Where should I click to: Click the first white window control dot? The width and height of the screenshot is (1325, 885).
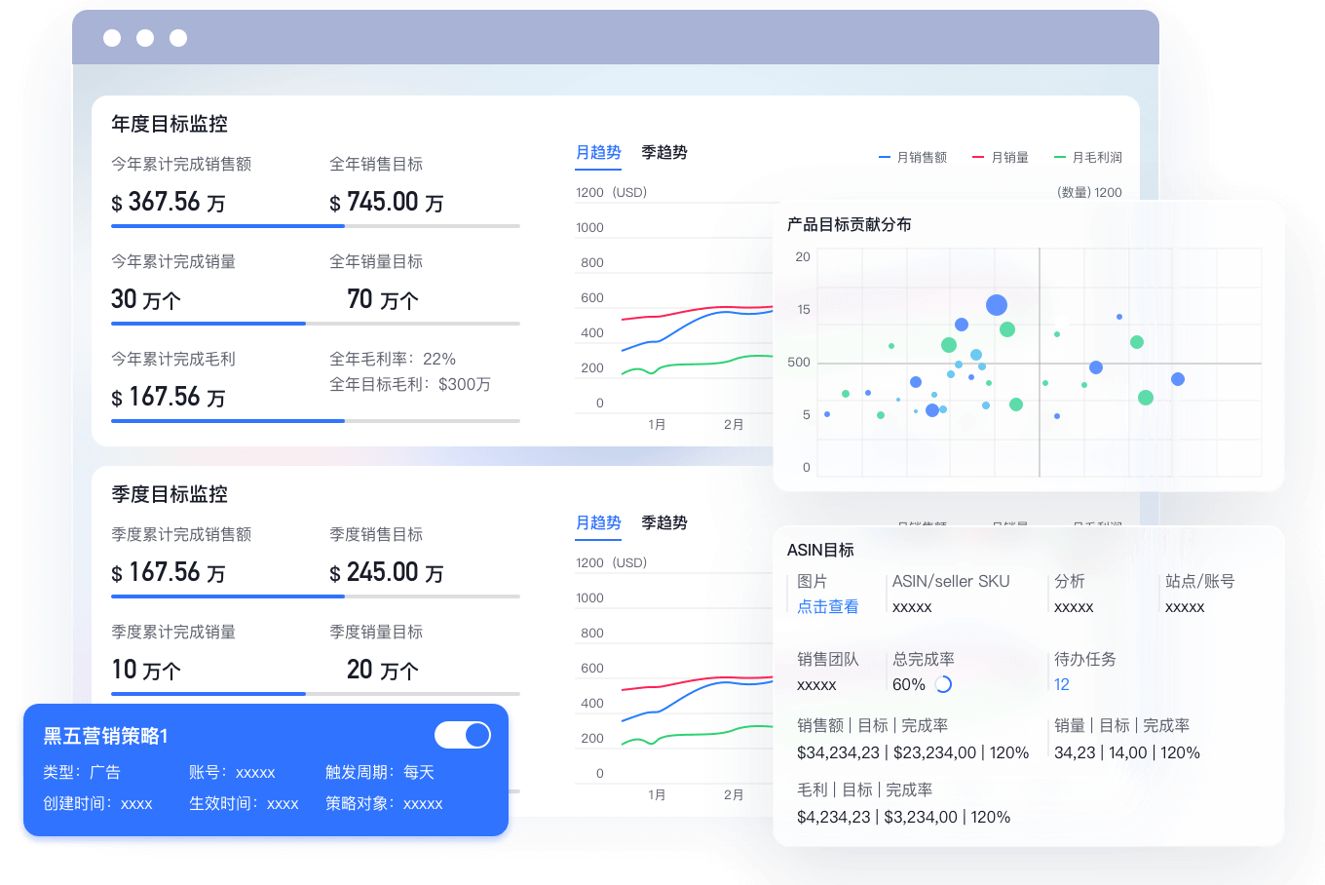(112, 38)
